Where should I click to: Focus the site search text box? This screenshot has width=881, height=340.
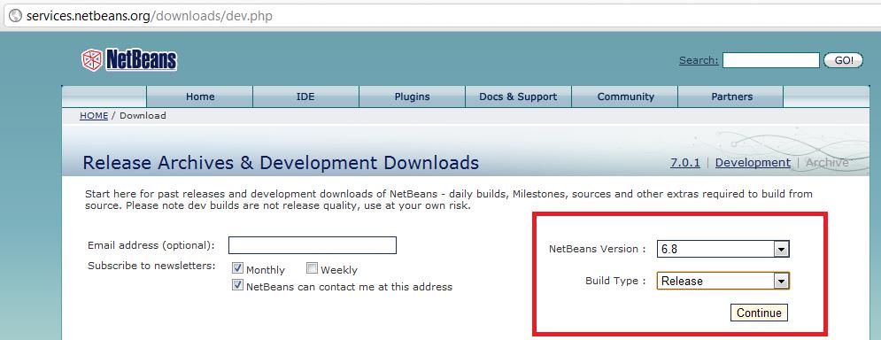click(x=771, y=60)
